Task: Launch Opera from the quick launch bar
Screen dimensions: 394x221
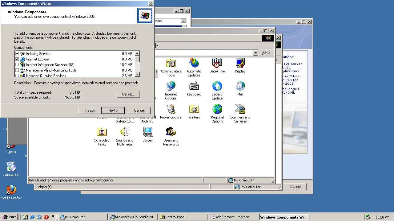Action: click(46, 217)
